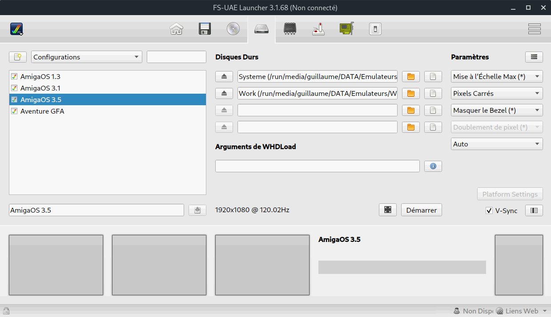Viewport: 551px width, 317px height.
Task: Click the Non Dispo login status
Action: (473, 311)
